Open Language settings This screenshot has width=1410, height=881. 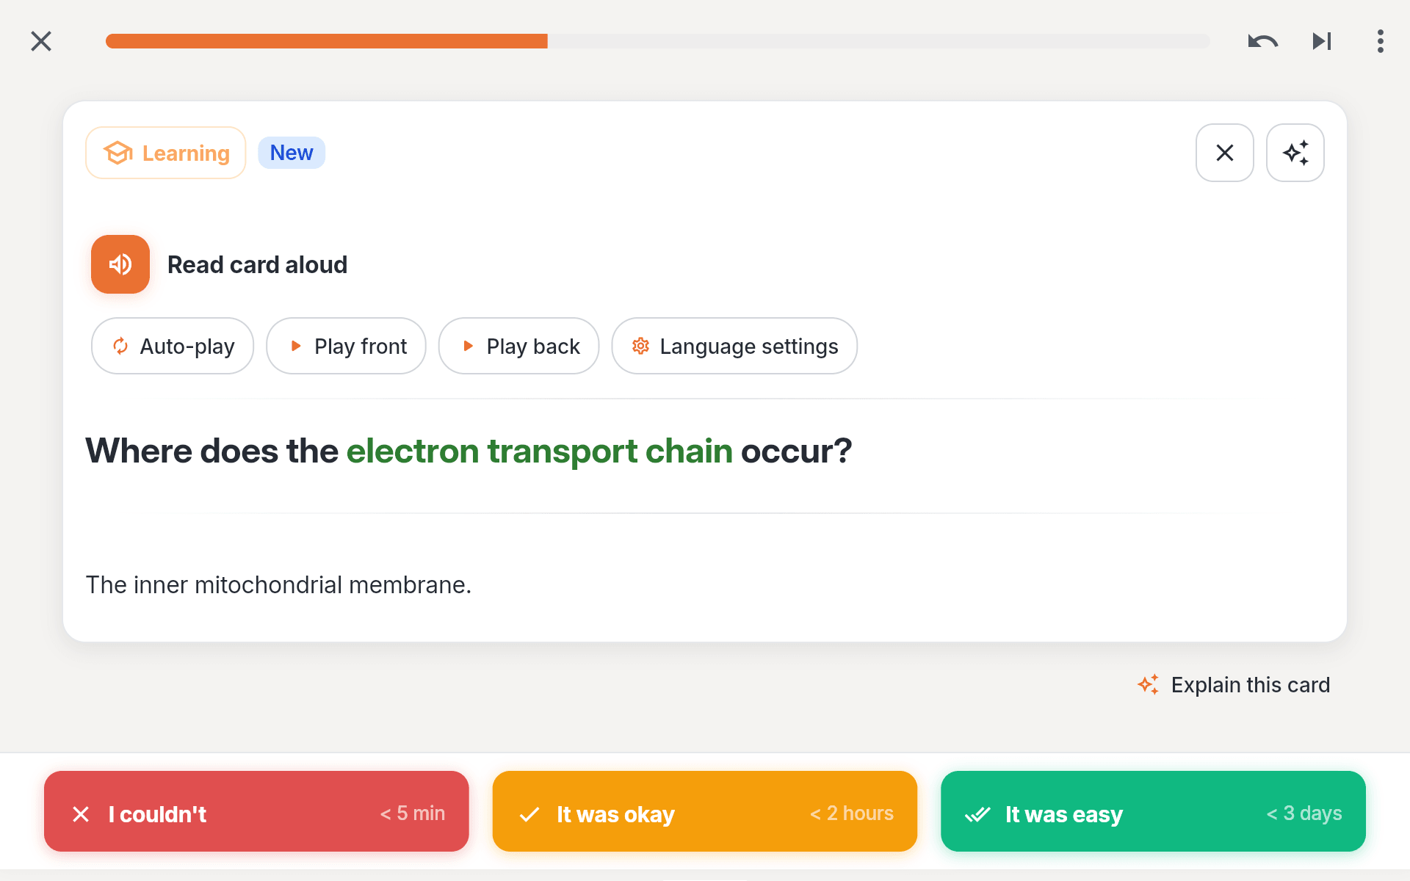pyautogui.click(x=734, y=346)
